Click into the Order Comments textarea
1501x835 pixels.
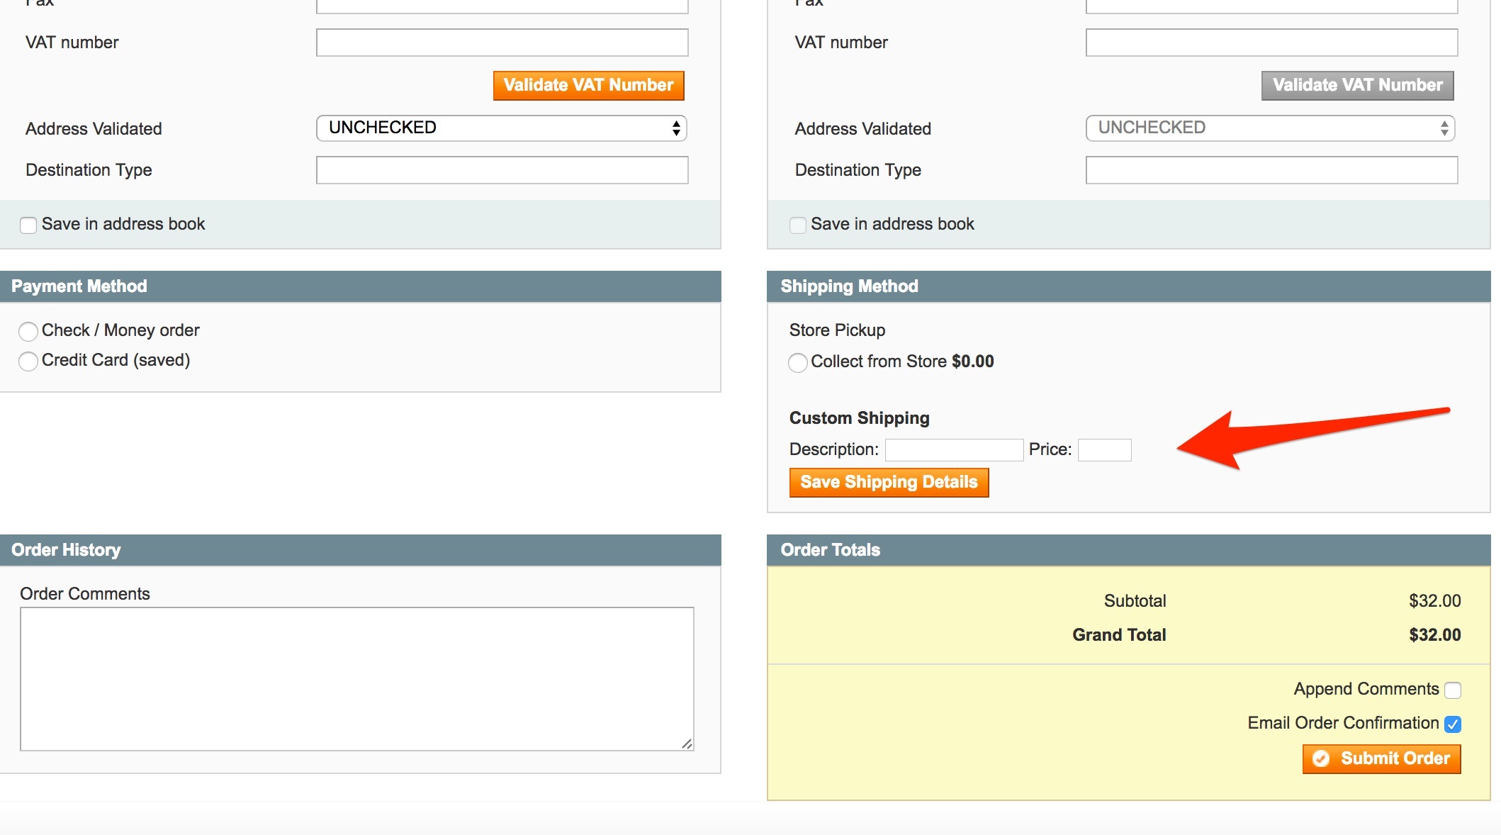pos(356,678)
